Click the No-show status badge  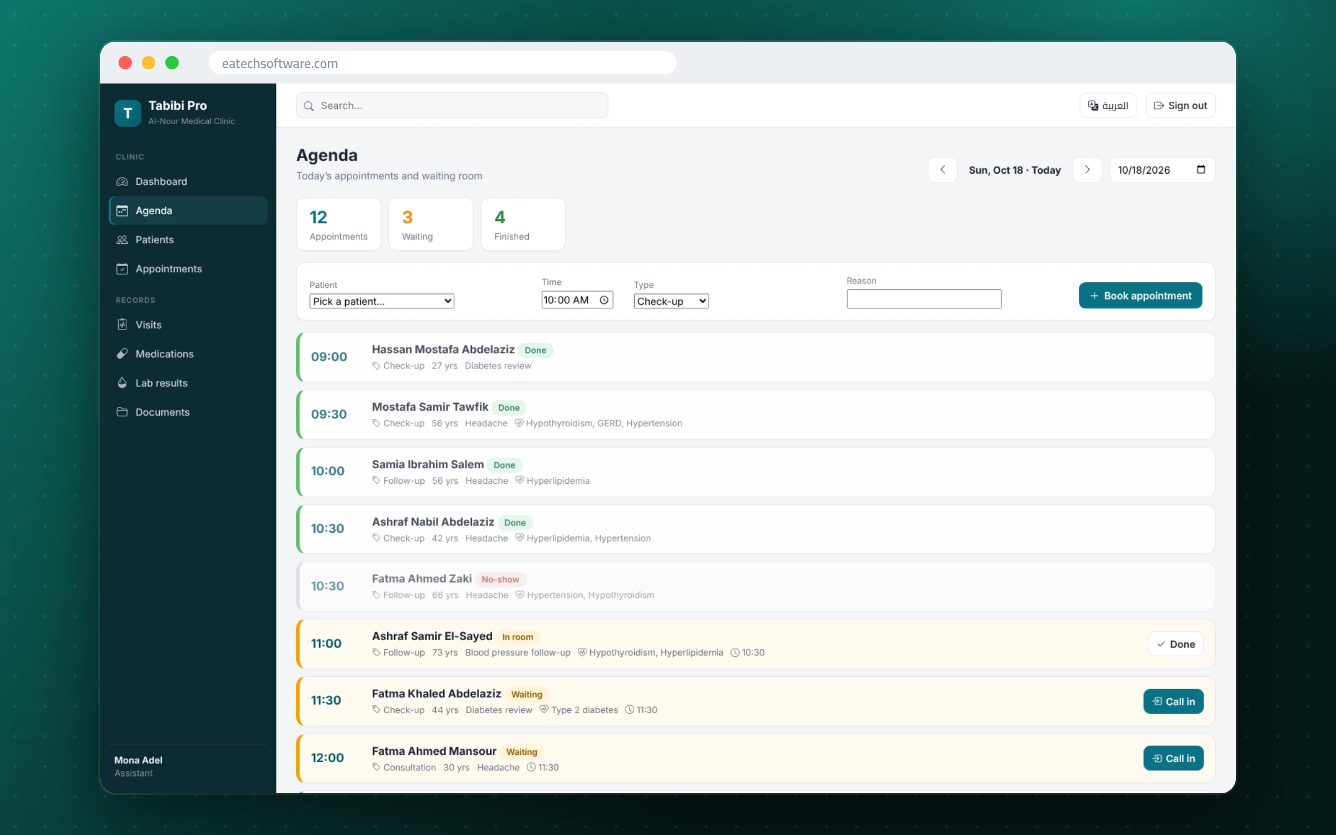[500, 579]
